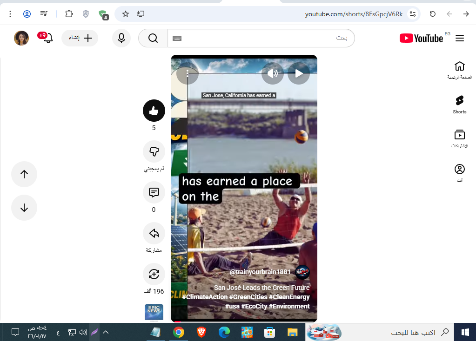Show hidden system tray icons chevron
The height and width of the screenshot is (341, 476).
click(x=106, y=332)
